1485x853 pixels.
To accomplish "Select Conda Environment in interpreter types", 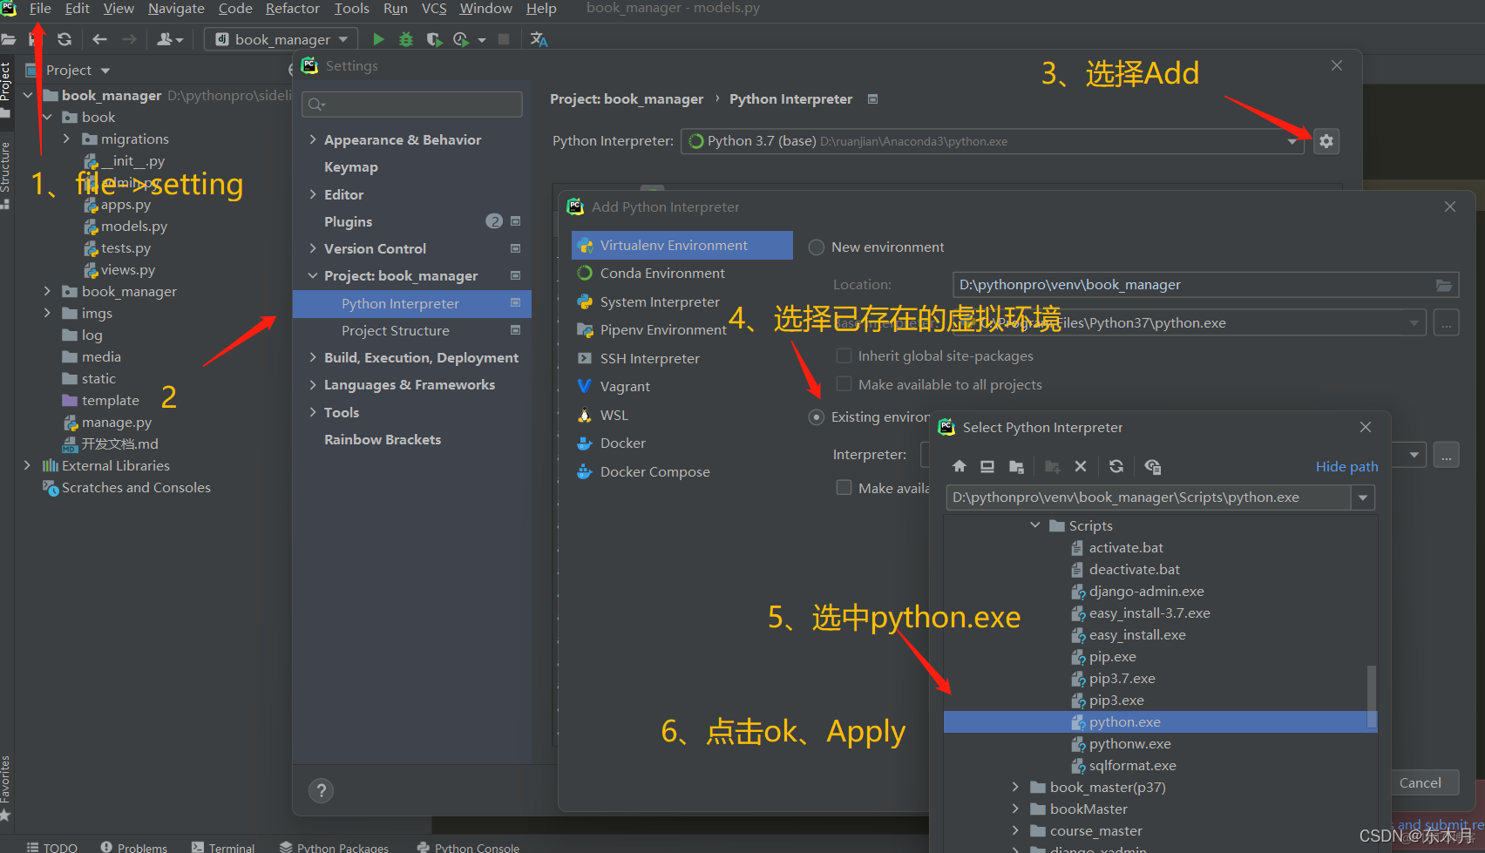I will [x=662, y=274].
